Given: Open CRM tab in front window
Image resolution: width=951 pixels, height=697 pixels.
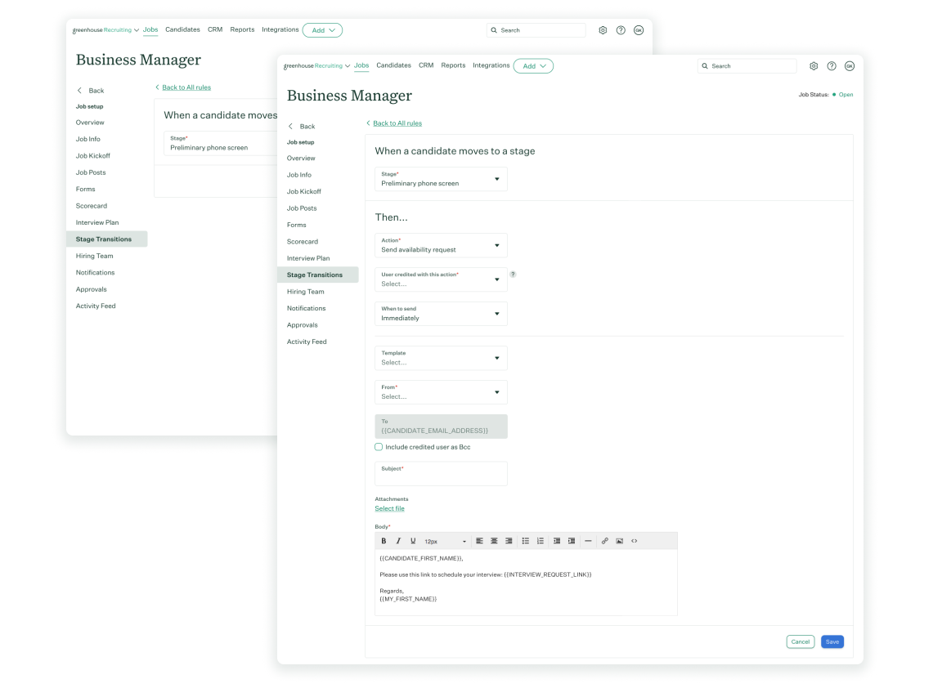Looking at the screenshot, I should tap(426, 65).
